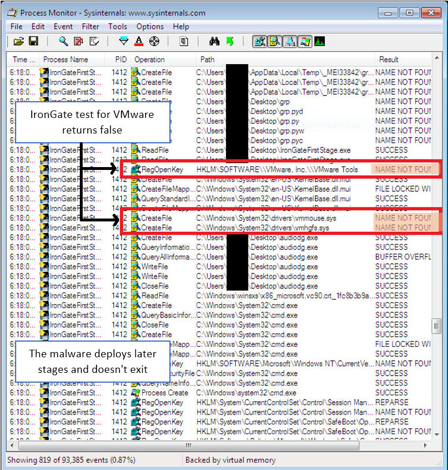Open the Filter dialog via the funnel icon
448x470 pixels.
[124, 42]
